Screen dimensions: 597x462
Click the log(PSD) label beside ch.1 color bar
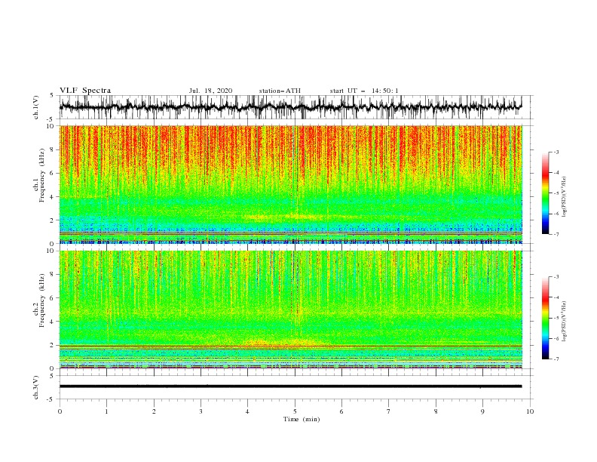[x=564, y=197]
